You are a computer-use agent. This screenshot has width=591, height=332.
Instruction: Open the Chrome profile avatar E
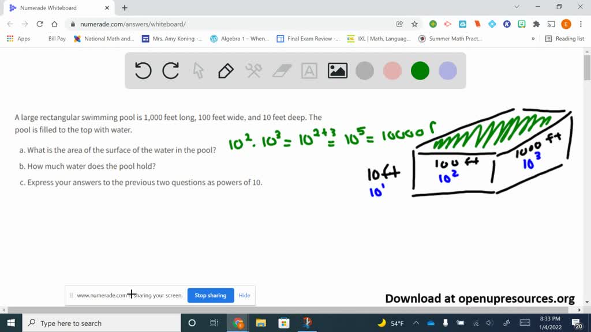point(566,24)
